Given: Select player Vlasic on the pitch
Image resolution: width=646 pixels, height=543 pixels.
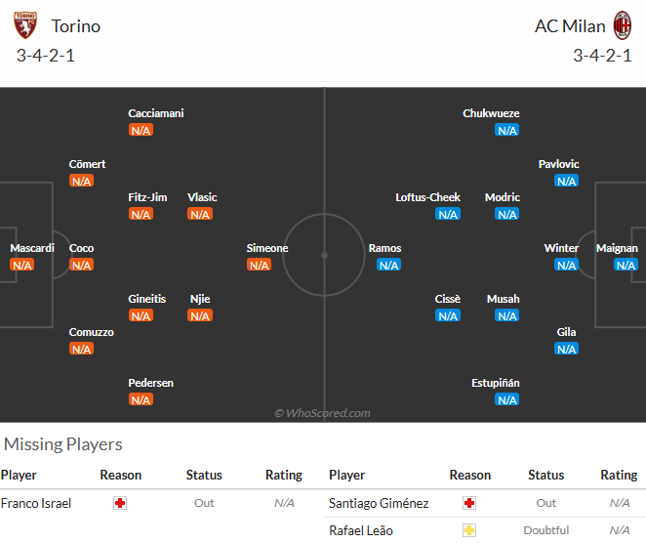Looking at the screenshot, I should tap(202, 197).
